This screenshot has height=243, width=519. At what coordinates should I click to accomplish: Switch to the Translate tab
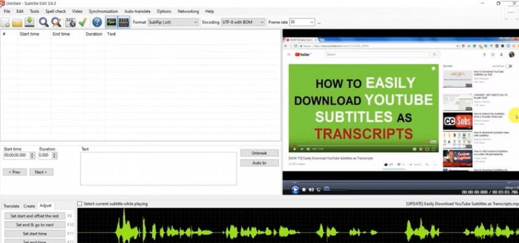(x=11, y=206)
